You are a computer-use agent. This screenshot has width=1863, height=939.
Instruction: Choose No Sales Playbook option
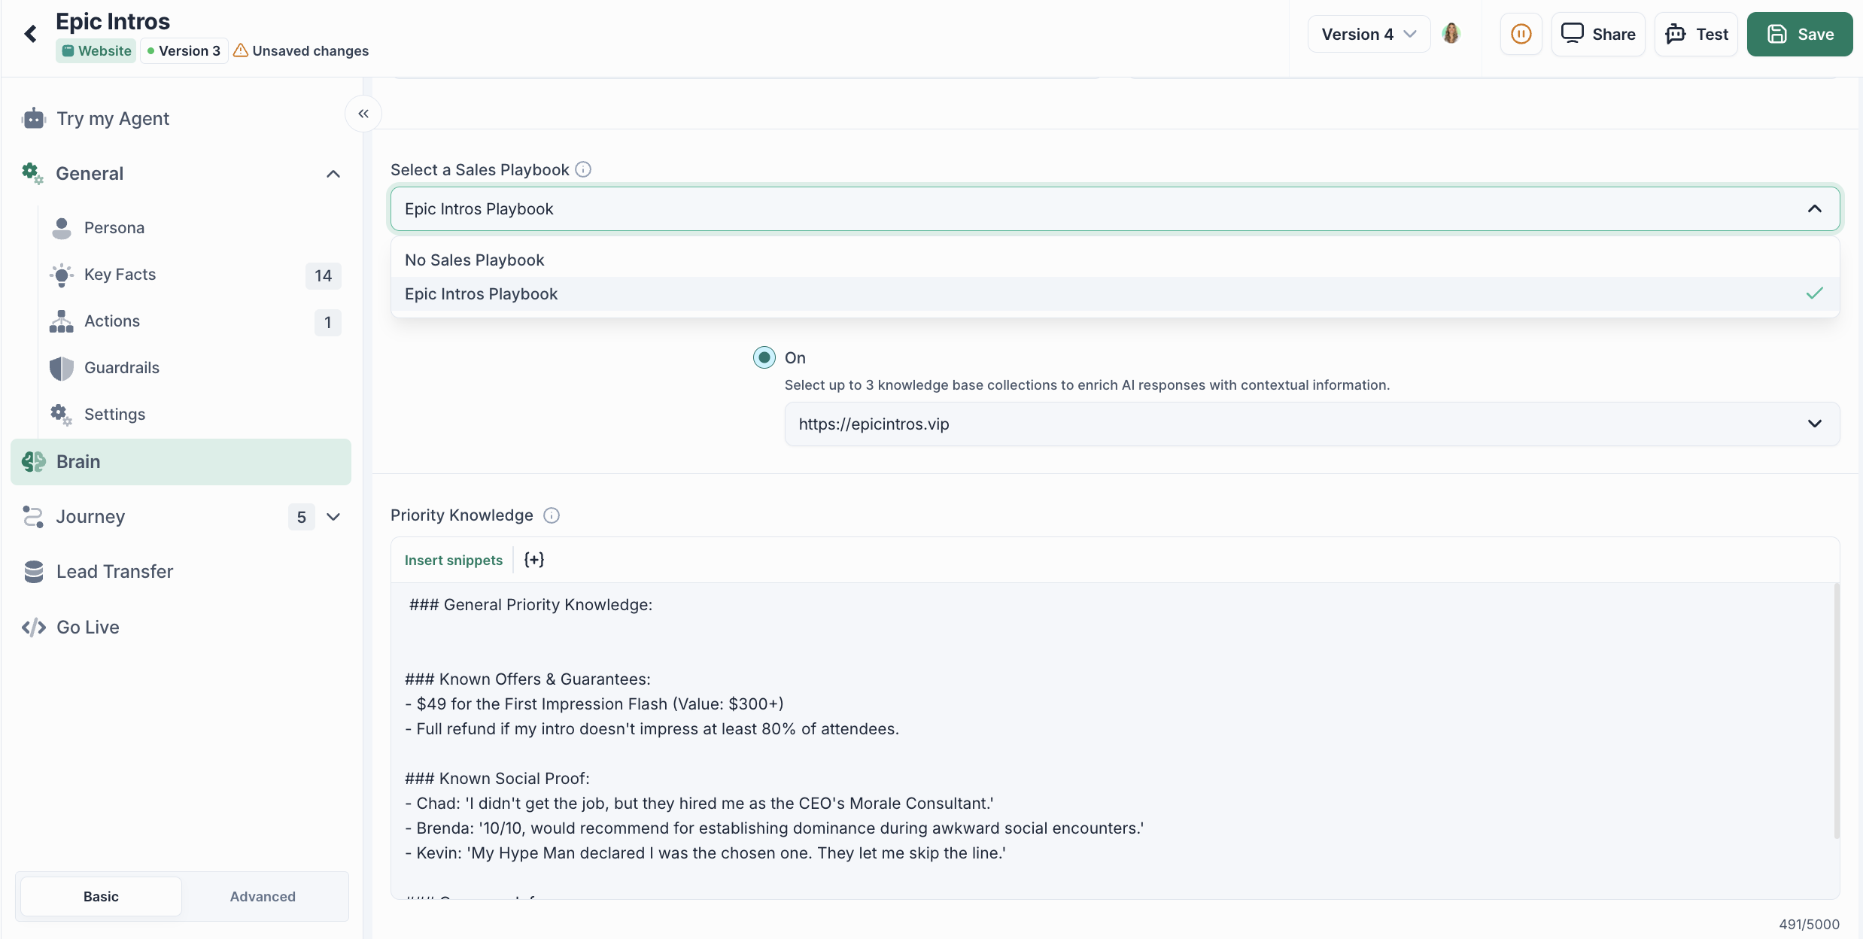pos(474,260)
